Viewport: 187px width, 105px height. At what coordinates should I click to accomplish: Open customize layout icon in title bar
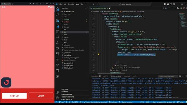(174, 4)
